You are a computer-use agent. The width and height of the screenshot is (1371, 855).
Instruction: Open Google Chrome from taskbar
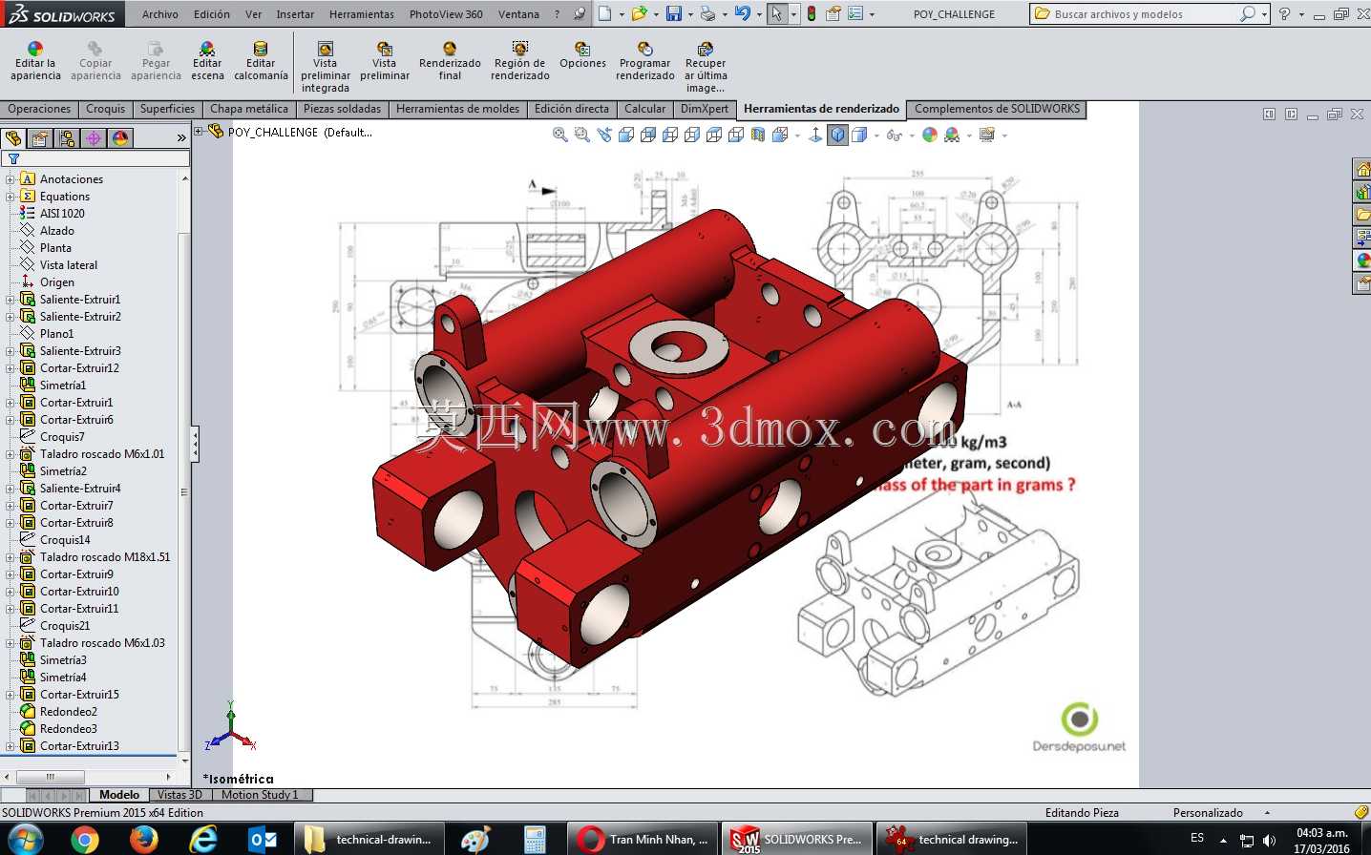click(x=85, y=840)
